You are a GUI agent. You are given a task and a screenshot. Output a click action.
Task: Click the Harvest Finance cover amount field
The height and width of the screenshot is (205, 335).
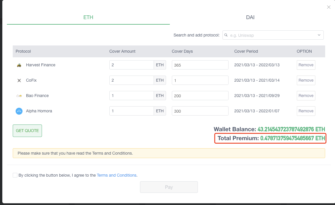(131, 65)
